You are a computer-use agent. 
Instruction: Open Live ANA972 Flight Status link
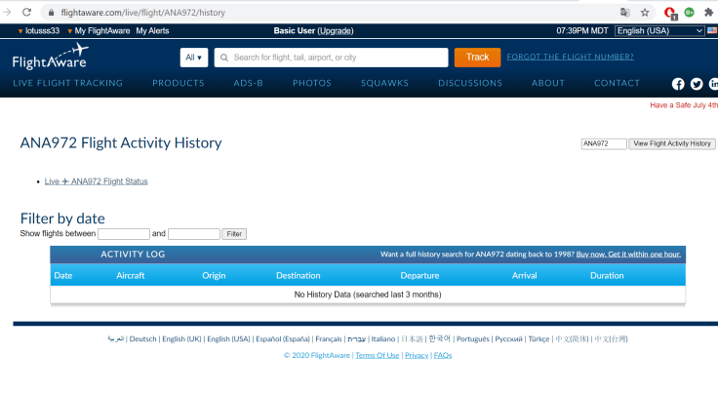[97, 181]
